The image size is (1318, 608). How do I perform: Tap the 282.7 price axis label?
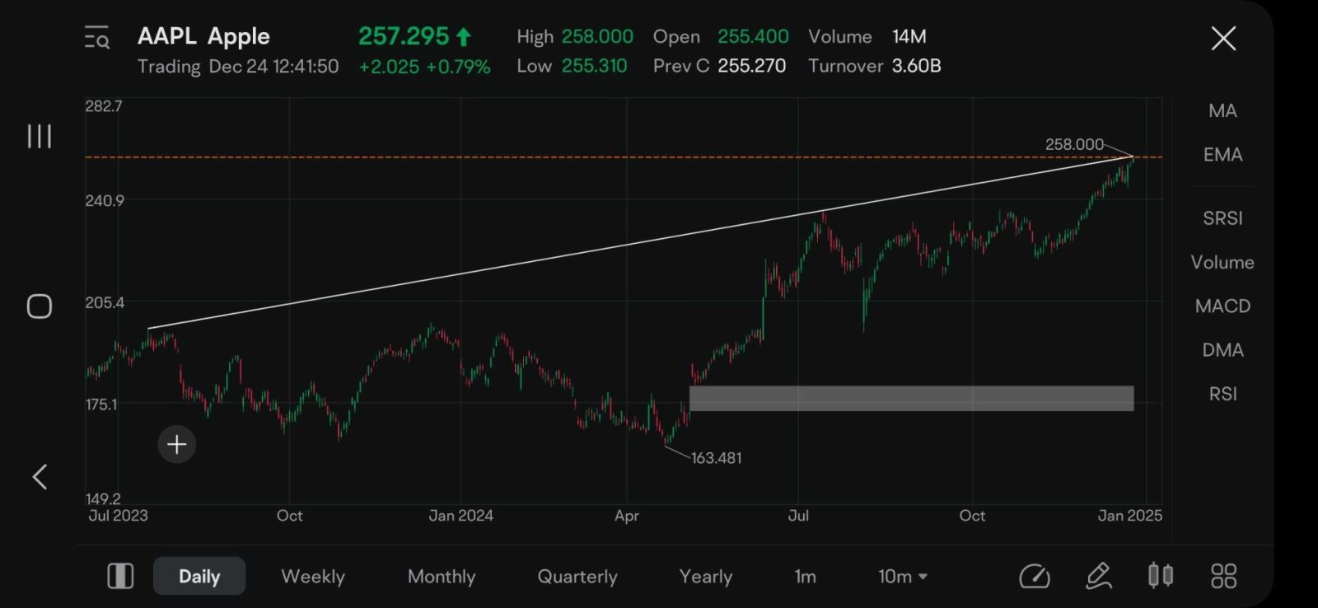(x=103, y=106)
